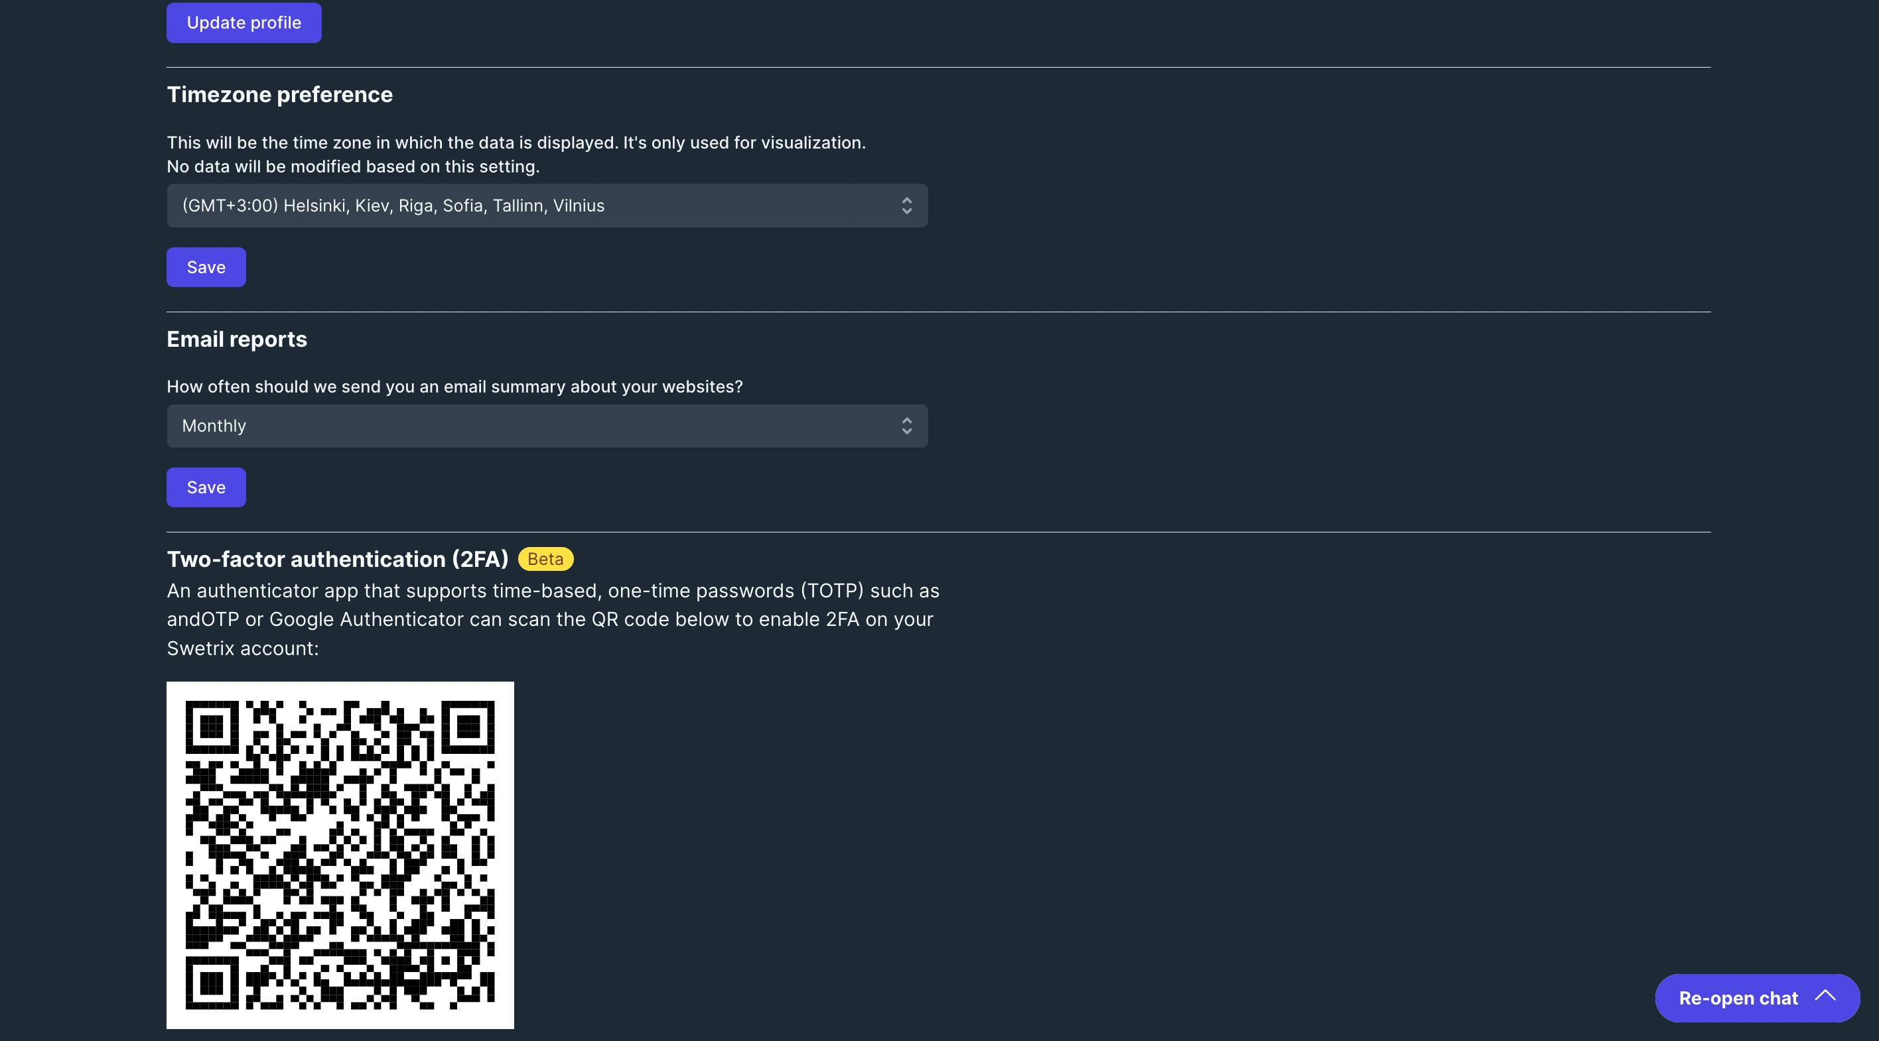This screenshot has width=1879, height=1041.
Task: Click the Timezone preference heading
Action: coord(279,95)
